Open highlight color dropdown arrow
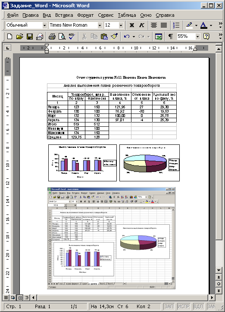Viewport: 225px width, 312px height. point(196,25)
